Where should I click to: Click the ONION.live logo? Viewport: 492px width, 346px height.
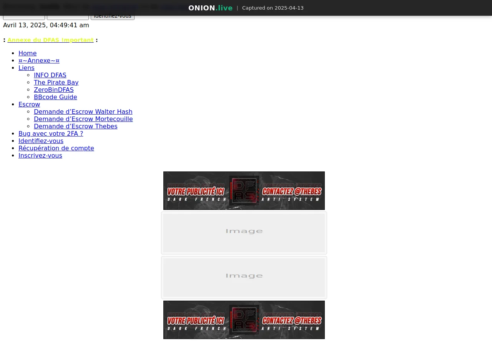210,8
